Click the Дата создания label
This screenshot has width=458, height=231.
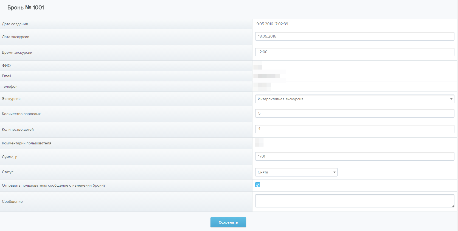point(15,24)
